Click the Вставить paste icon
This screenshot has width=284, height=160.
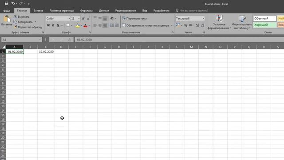tap(7, 19)
